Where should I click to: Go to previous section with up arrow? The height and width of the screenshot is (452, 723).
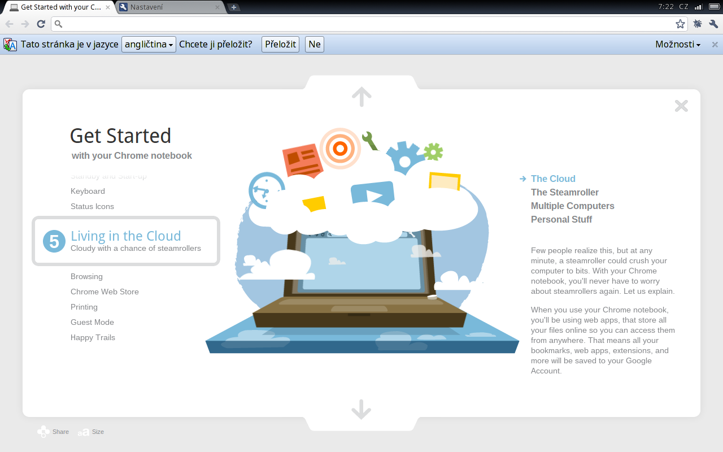[x=361, y=96]
